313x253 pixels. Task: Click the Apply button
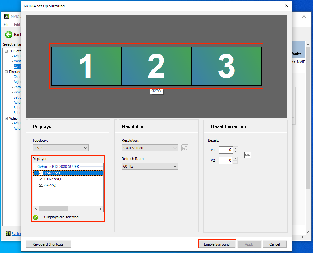[x=249, y=244]
